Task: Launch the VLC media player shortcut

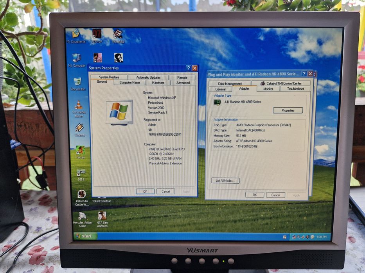Action: coord(79,109)
